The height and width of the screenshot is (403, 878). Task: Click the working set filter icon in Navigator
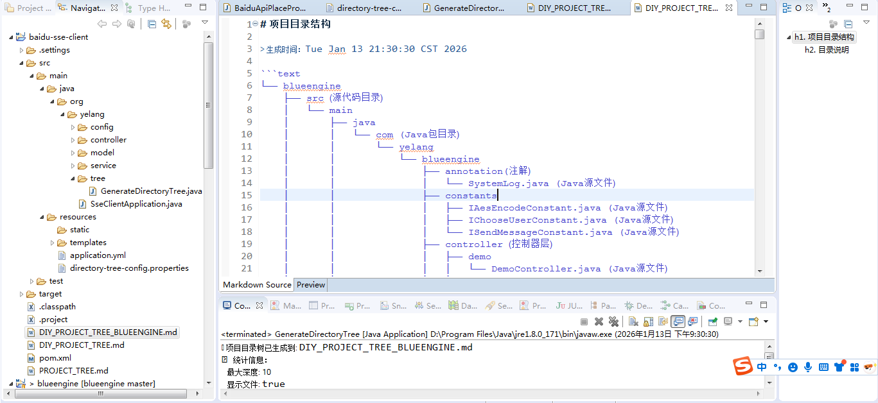(186, 24)
